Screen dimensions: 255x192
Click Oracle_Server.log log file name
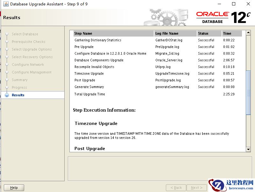tap(169, 60)
